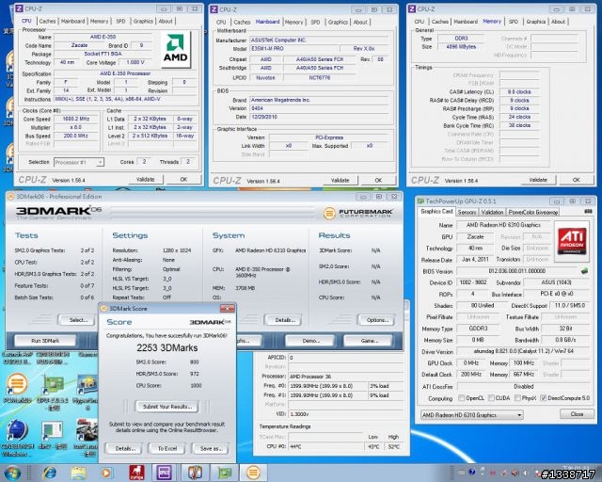Open Memory tab in the CPU-Z Mainboard window
This screenshot has width=602, height=482.
293,23
